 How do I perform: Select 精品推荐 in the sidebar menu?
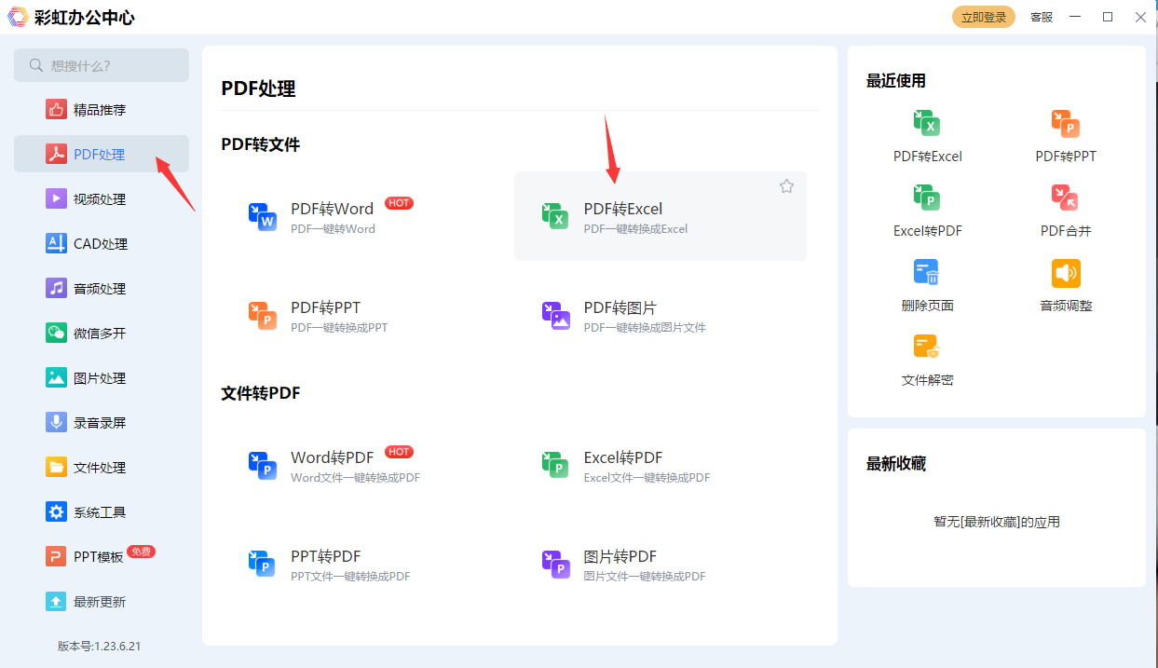(x=101, y=110)
